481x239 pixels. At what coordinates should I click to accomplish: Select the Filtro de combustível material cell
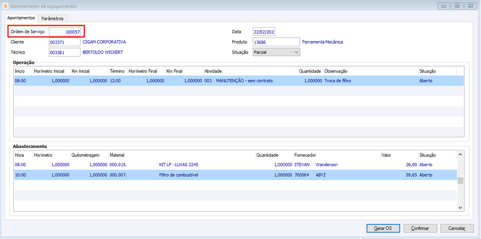coord(179,175)
